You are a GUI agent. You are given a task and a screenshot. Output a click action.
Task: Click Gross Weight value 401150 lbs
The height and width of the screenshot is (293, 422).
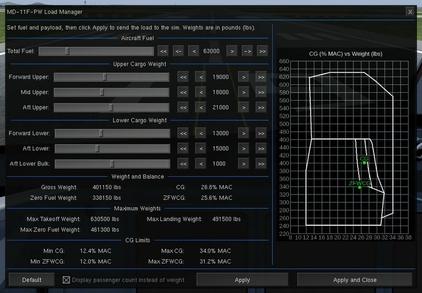coord(107,187)
